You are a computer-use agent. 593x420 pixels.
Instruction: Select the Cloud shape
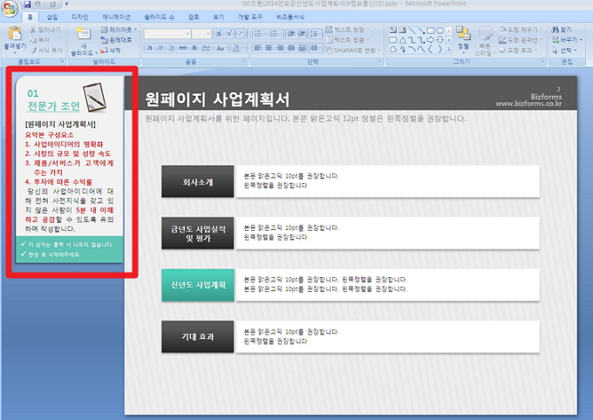coord(393,49)
